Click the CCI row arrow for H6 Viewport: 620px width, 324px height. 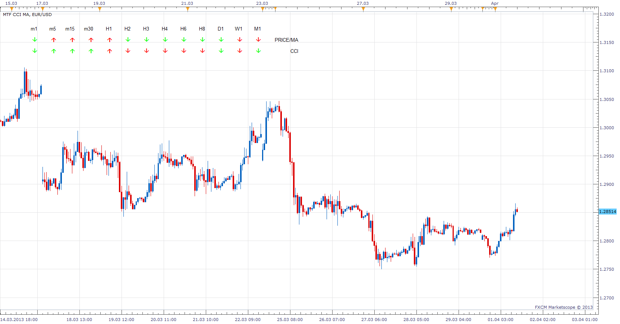pyautogui.click(x=184, y=51)
